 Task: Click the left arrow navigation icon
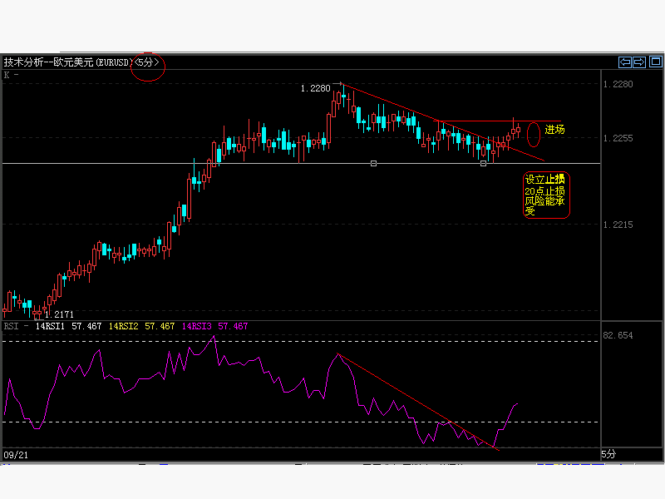click(x=625, y=62)
